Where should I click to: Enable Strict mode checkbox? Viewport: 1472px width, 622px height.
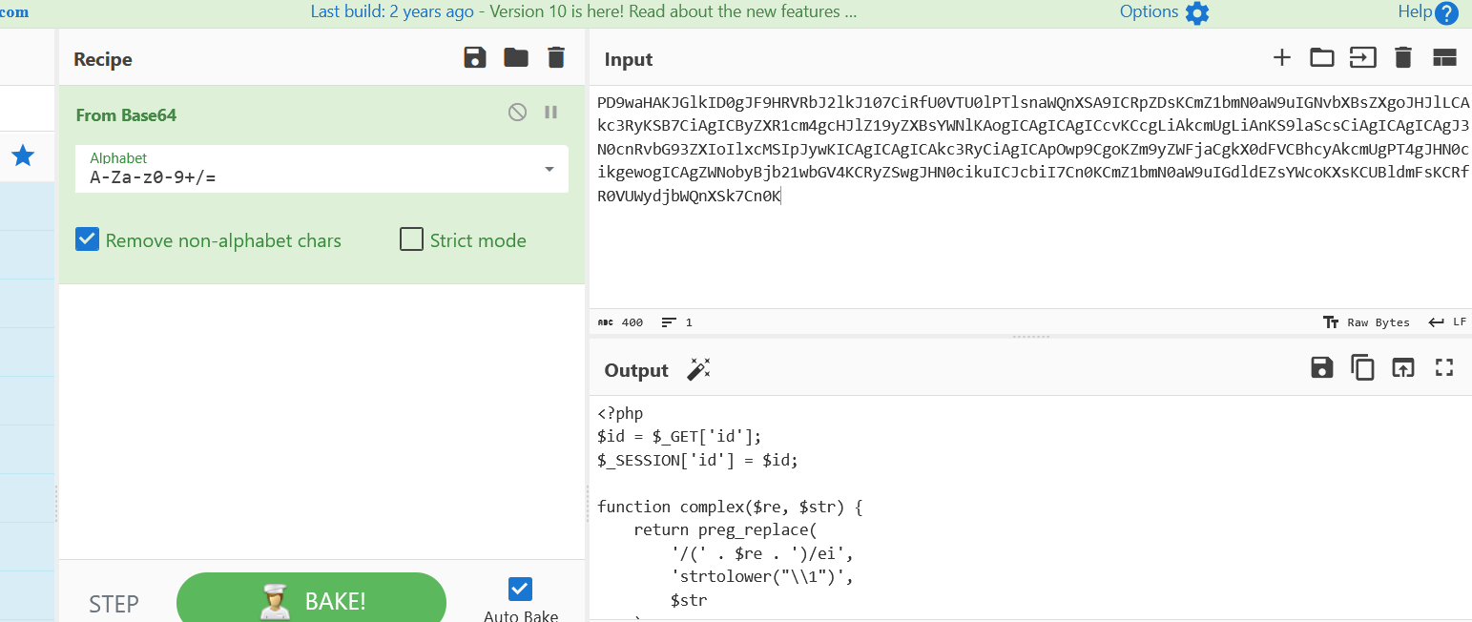coord(411,239)
